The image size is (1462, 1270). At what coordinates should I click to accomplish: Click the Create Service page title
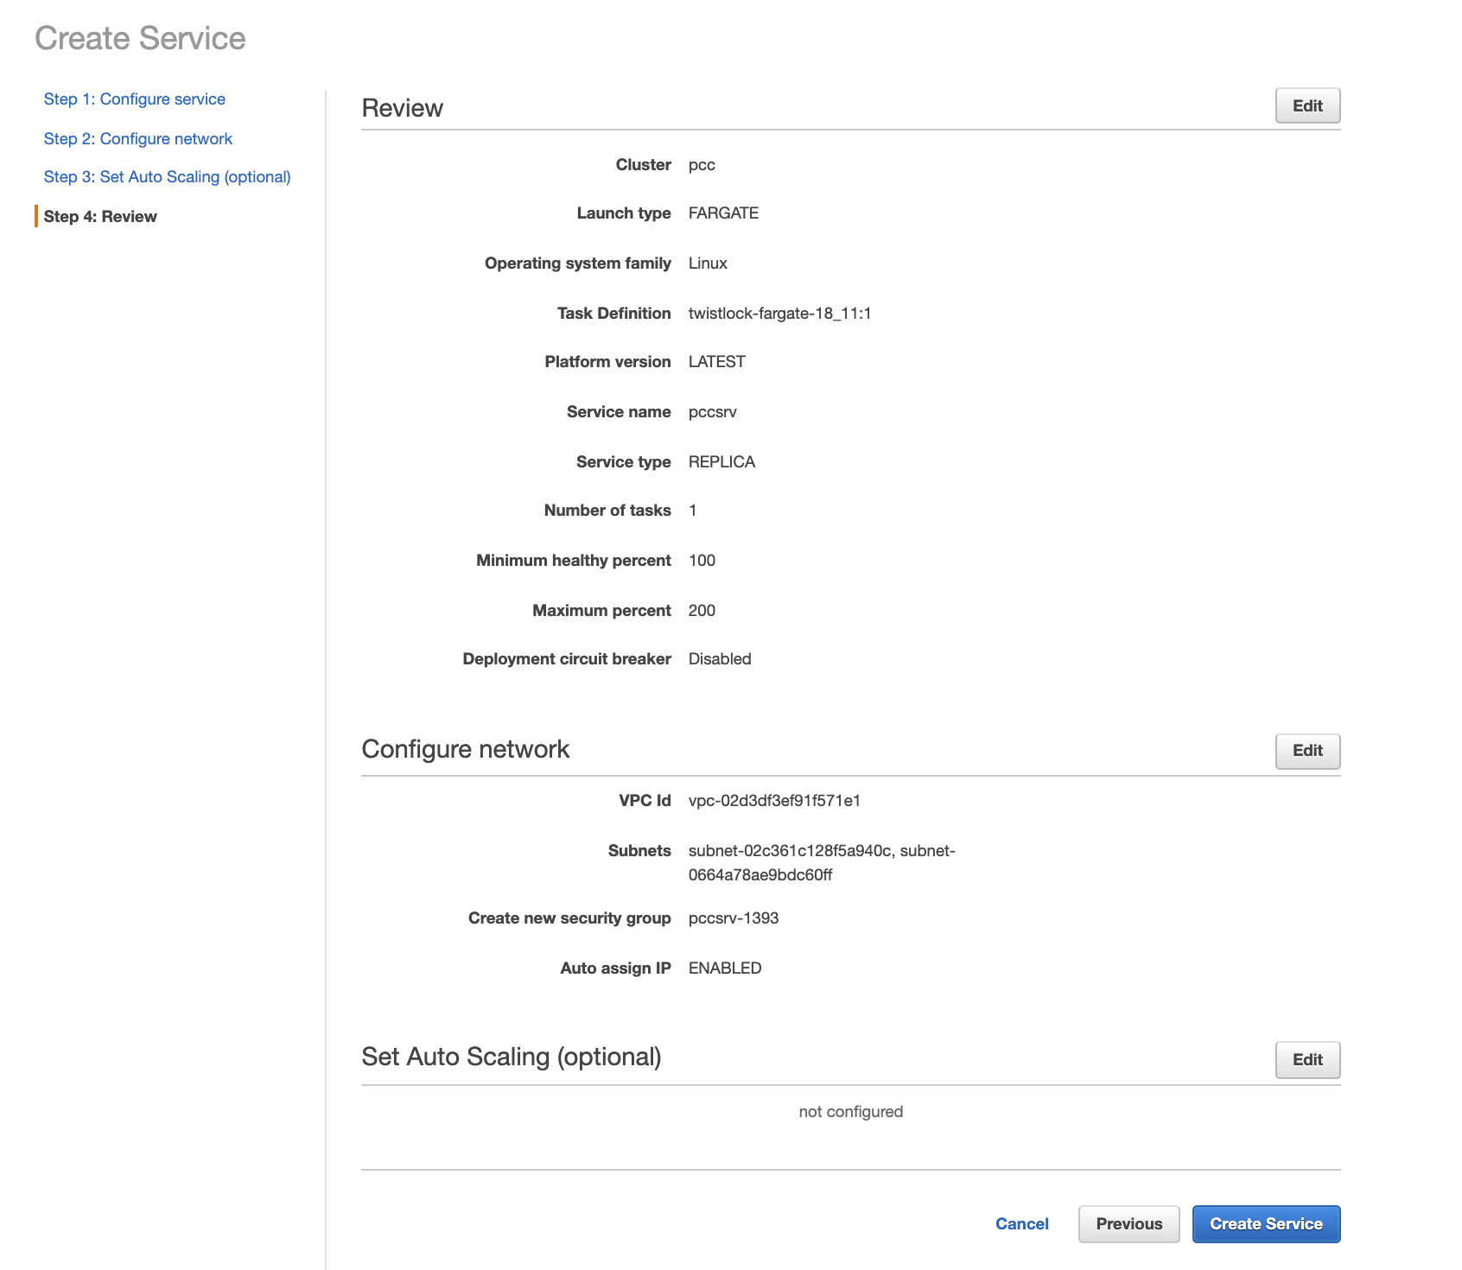pos(139,38)
